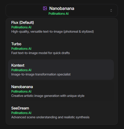This screenshot has height=129, width=124.
Task: Click Pollinations AI label under SeeDream
Action: click(21, 113)
